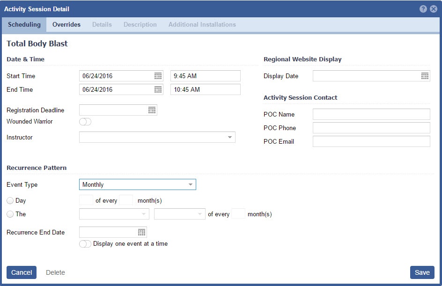
Task: Switch to the Overrides tab
Action: tap(66, 24)
